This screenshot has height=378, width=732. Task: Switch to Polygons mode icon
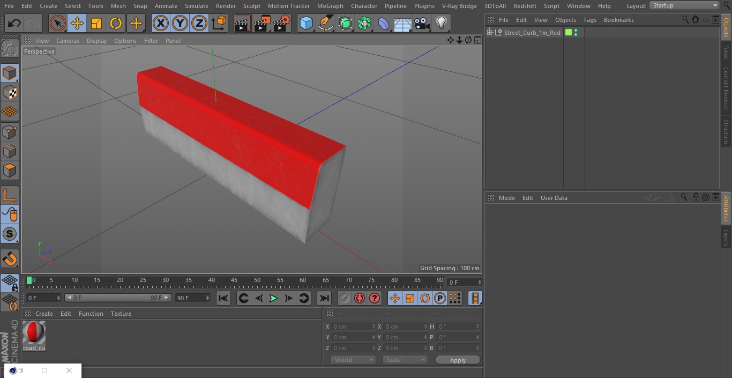tap(10, 171)
